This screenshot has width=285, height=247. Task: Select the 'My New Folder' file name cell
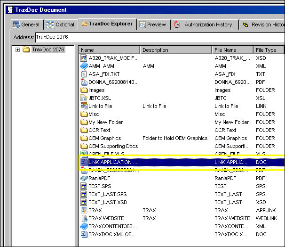coord(231,122)
